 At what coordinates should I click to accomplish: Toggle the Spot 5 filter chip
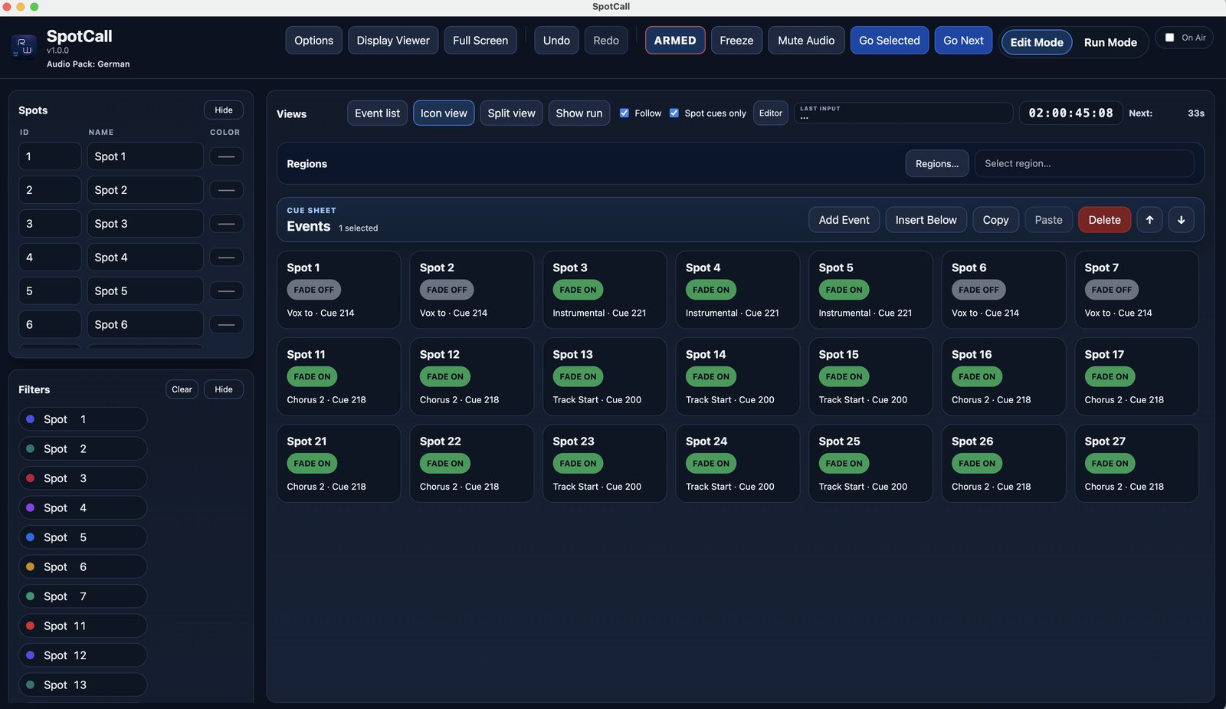pyautogui.click(x=83, y=537)
